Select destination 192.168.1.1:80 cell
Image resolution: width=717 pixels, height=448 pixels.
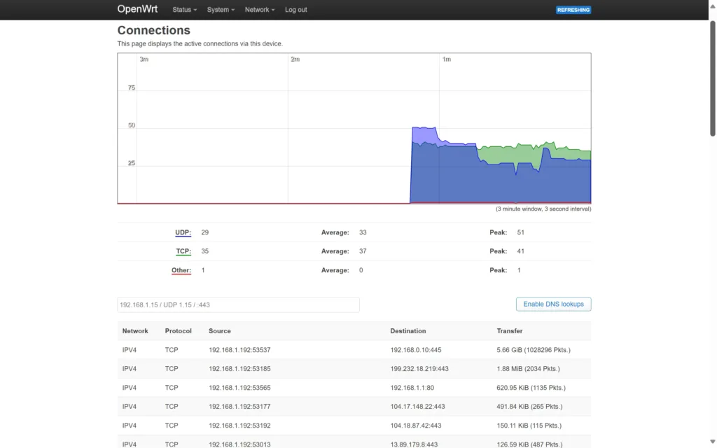(x=412, y=388)
